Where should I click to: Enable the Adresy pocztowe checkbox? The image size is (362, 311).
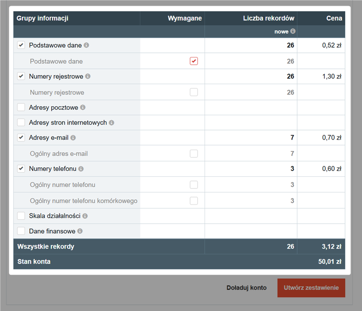pyautogui.click(x=21, y=107)
